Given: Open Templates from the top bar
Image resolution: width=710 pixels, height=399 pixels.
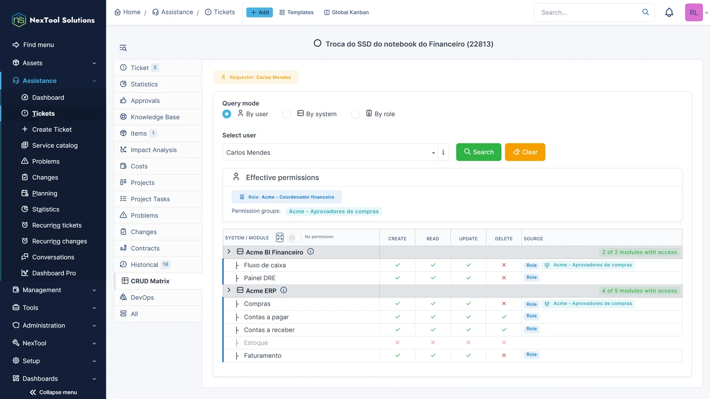Looking at the screenshot, I should (296, 12).
